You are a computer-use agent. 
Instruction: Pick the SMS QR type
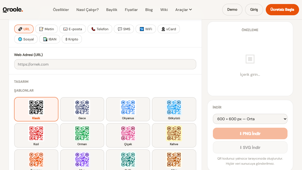coord(124,29)
